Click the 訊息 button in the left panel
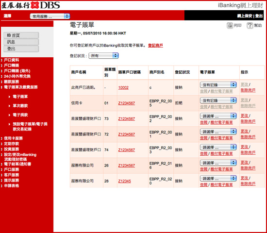The width and height of the screenshot is (267, 233). 21,42
